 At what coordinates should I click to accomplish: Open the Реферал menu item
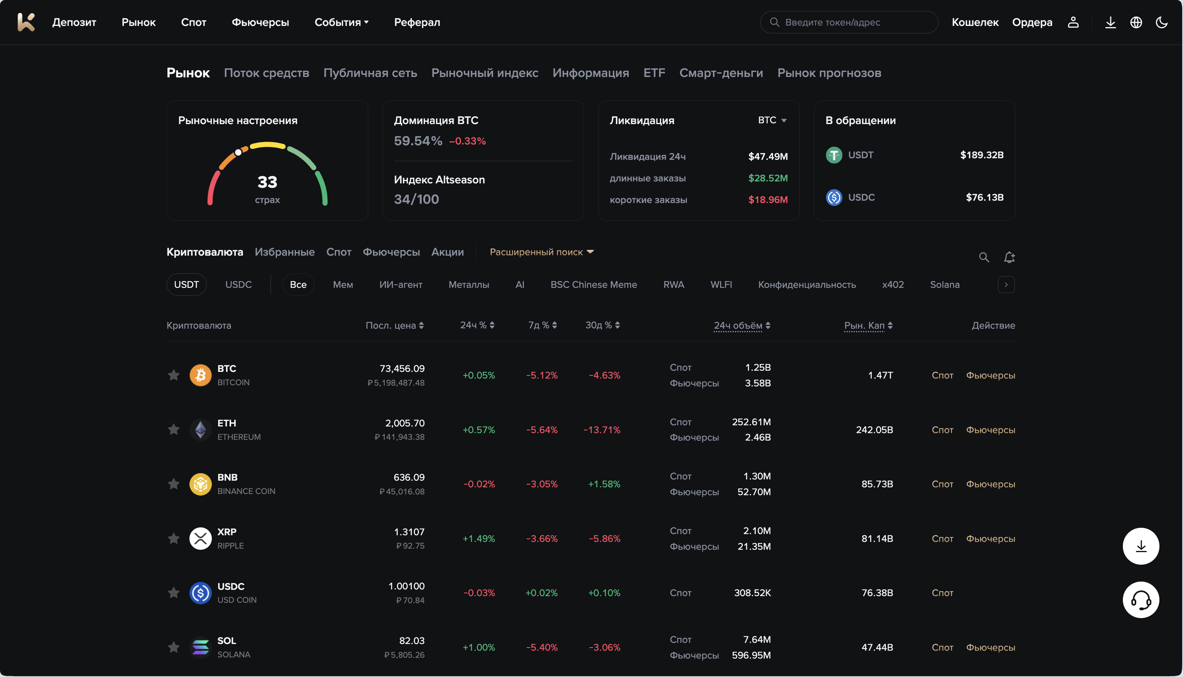[x=417, y=22]
